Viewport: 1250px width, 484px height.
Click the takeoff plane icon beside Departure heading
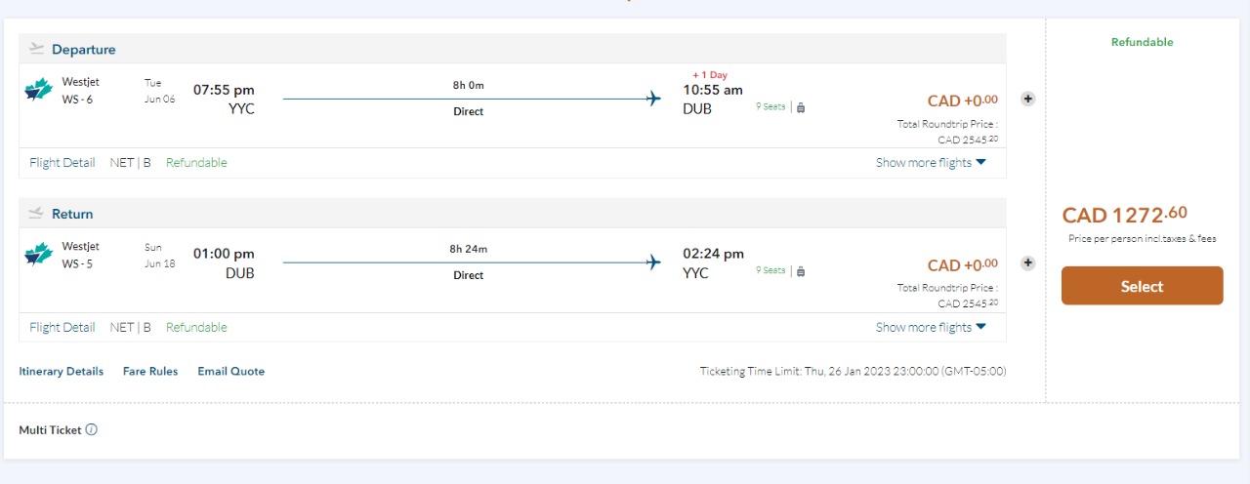point(37,49)
